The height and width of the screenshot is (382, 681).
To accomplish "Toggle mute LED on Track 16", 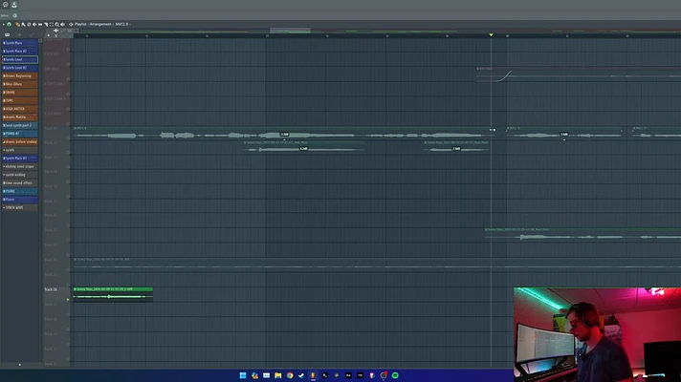I will click(68, 152).
